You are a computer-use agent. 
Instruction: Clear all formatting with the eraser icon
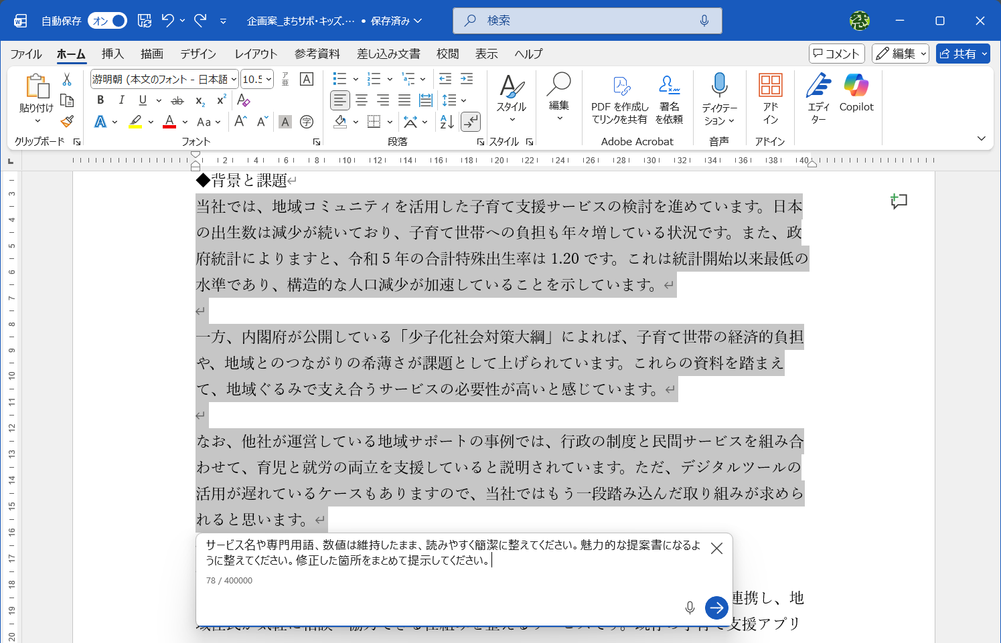pyautogui.click(x=243, y=100)
